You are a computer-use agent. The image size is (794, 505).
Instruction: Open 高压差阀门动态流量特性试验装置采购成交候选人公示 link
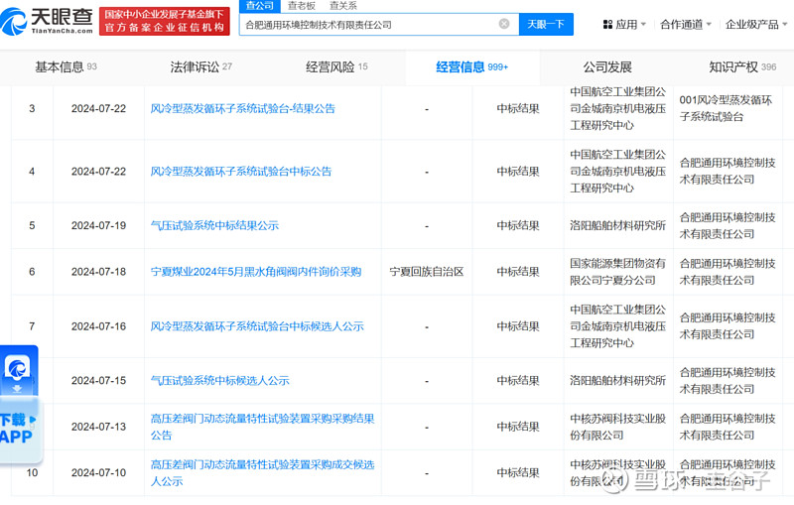tap(262, 472)
